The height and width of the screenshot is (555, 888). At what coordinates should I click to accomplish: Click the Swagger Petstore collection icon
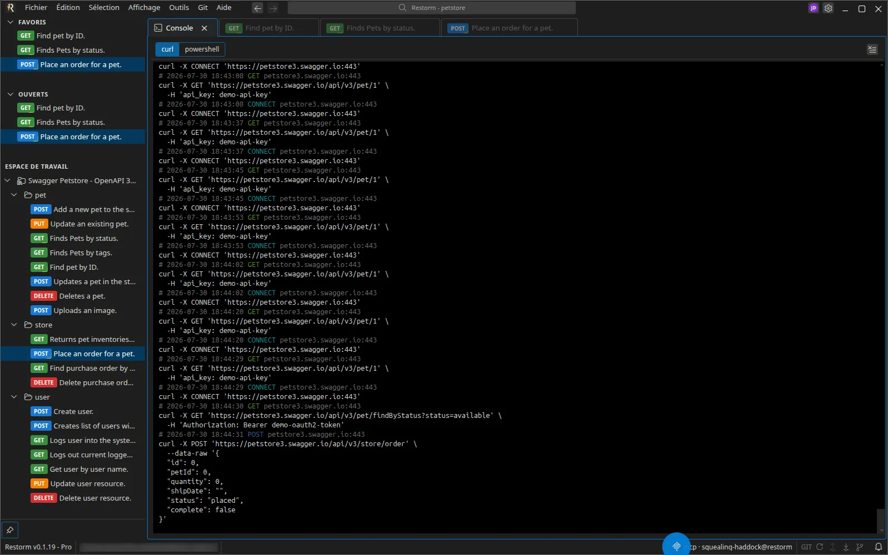(21, 180)
